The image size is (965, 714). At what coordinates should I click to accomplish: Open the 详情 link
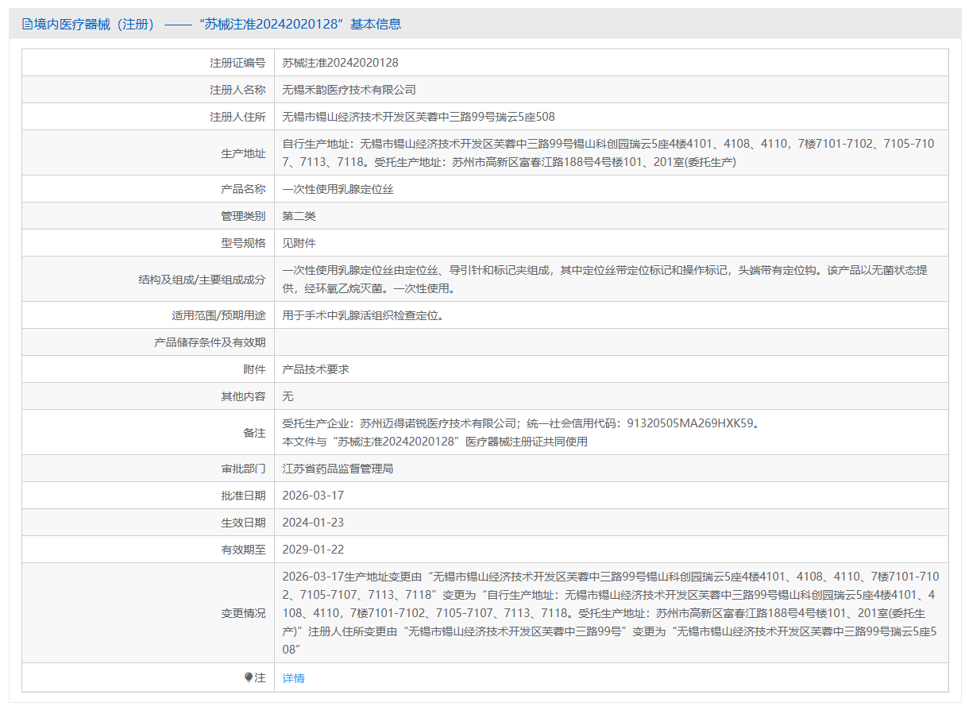click(293, 678)
